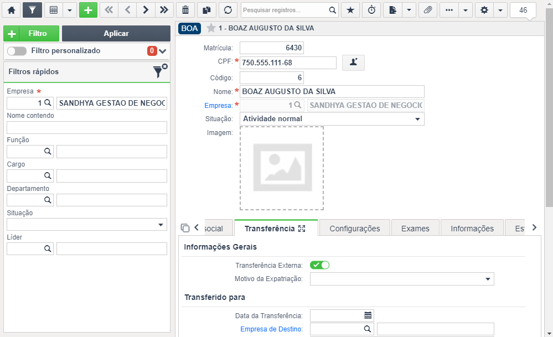Duplicate the current record
Image resolution: width=553 pixels, height=337 pixels.
click(206, 10)
